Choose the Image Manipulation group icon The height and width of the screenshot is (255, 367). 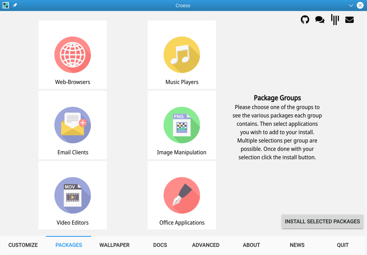[x=182, y=125]
